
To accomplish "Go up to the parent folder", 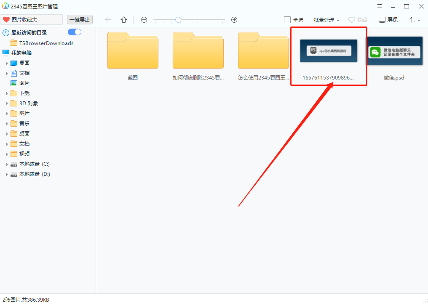I will point(124,20).
